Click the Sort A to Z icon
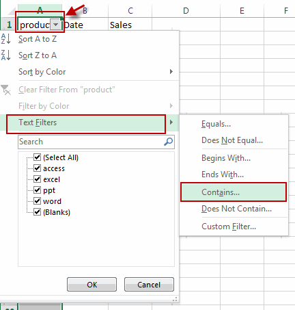The image size is (295, 310). [x=5, y=39]
